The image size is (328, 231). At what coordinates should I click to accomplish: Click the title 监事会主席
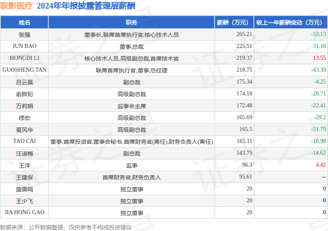tap(131, 106)
